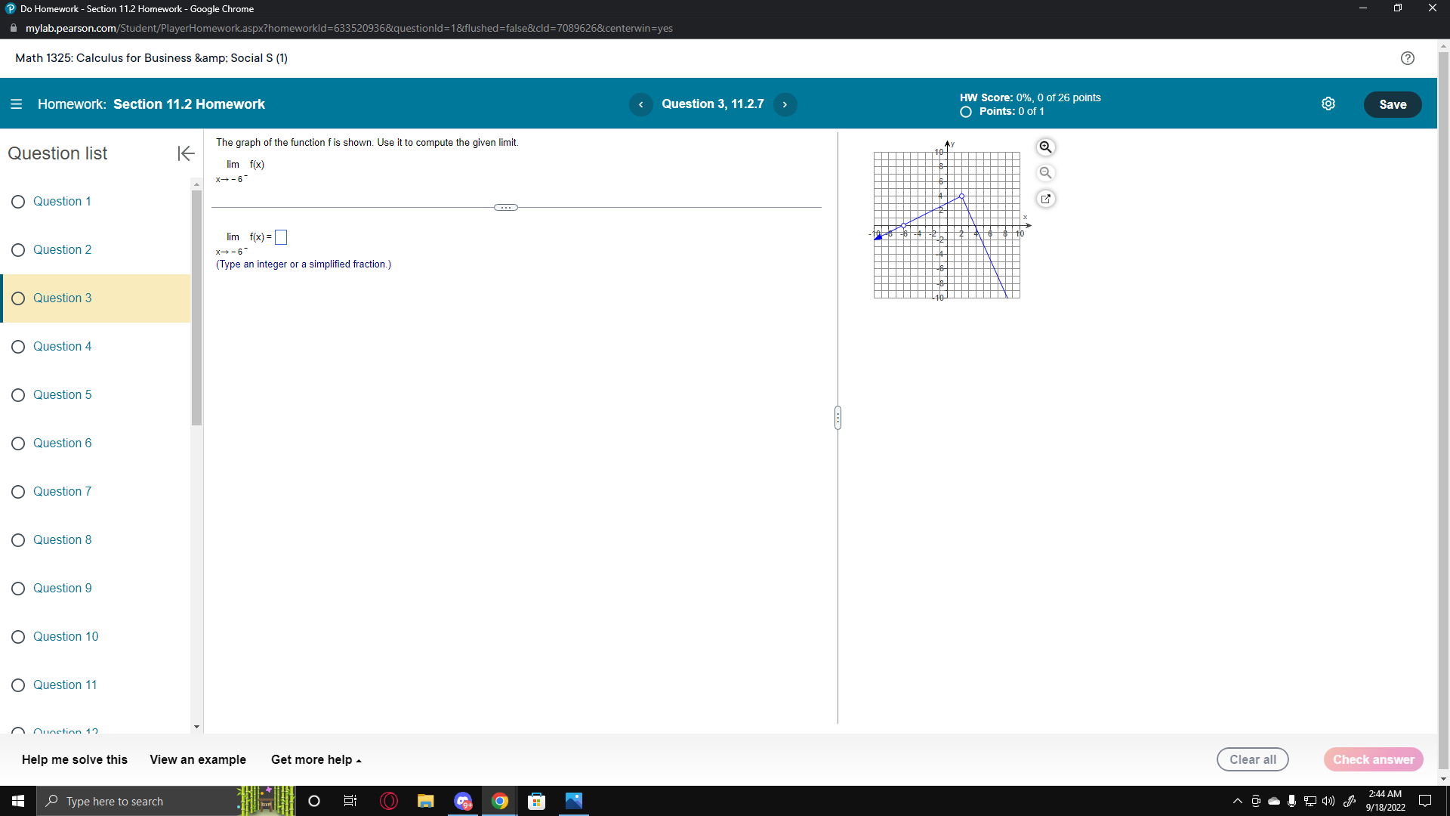Screen dimensions: 1450x816
Task: Collapse the Get more help dropdown
Action: (x=316, y=759)
